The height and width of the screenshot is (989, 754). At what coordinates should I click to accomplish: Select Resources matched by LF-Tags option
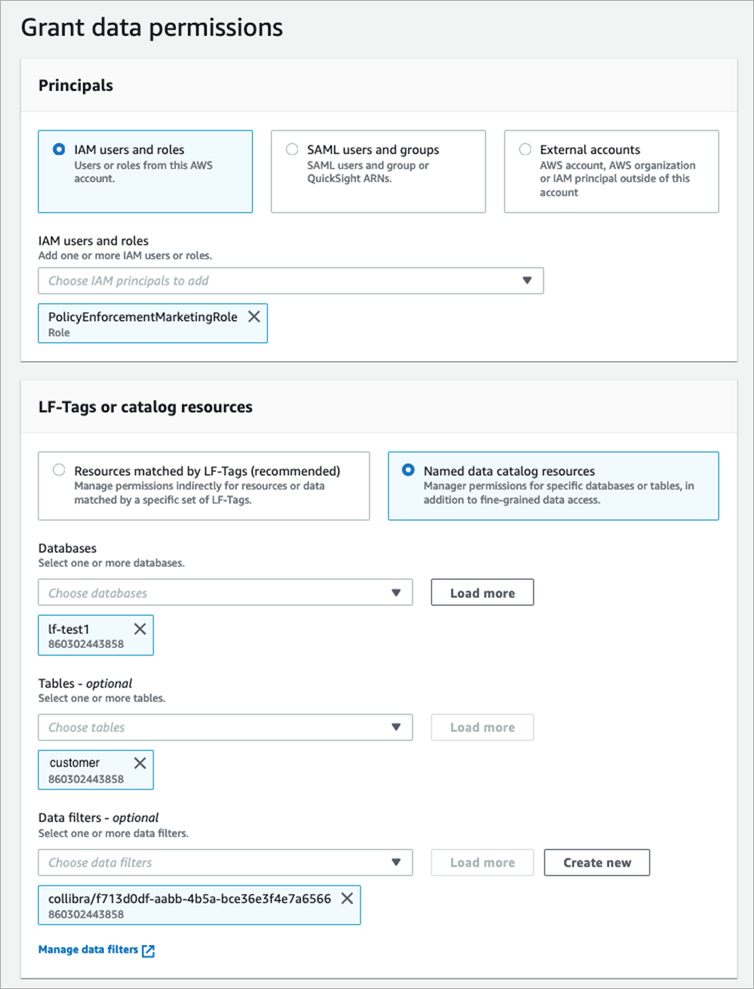(x=59, y=471)
